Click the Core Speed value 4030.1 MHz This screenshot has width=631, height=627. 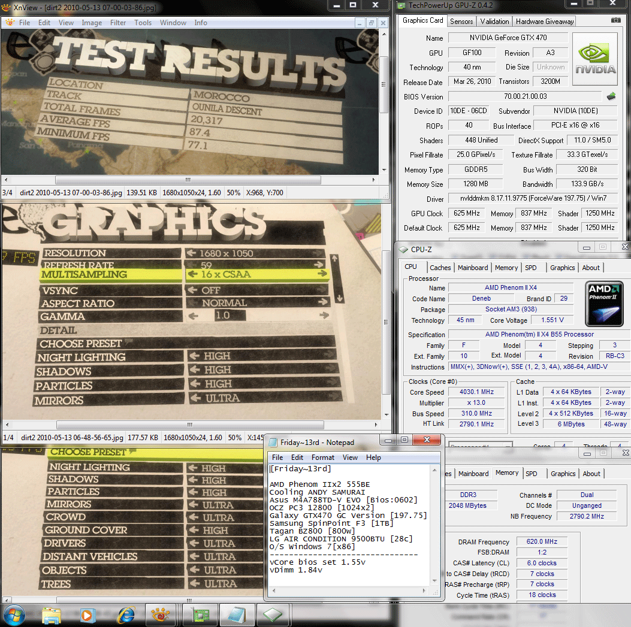coord(476,392)
